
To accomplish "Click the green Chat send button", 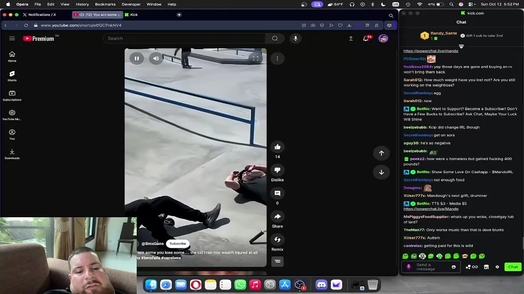I will (x=513, y=267).
